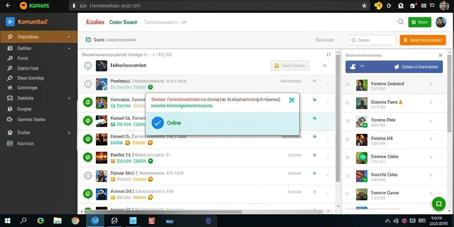The image size is (454, 227).
Task: Select the star-icon sidebar item
Action: pyautogui.click(x=10, y=87)
